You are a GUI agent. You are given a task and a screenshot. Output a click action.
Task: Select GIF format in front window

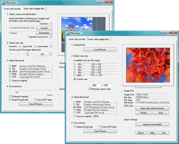pyautogui.click(x=74, y=105)
